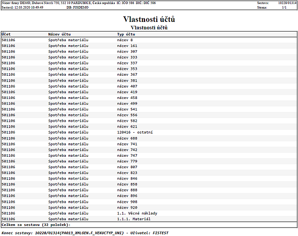
Task: Click the 'název 8' account type cell
Action: tap(125, 40)
